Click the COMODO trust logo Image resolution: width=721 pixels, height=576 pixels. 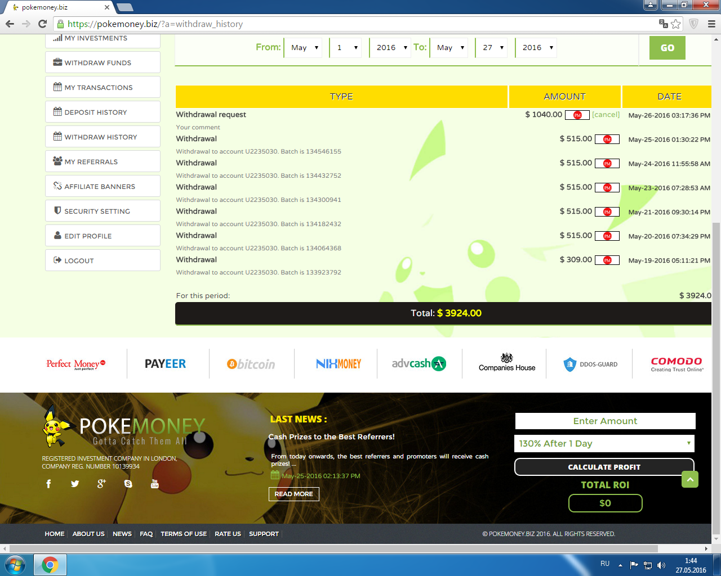click(x=677, y=364)
